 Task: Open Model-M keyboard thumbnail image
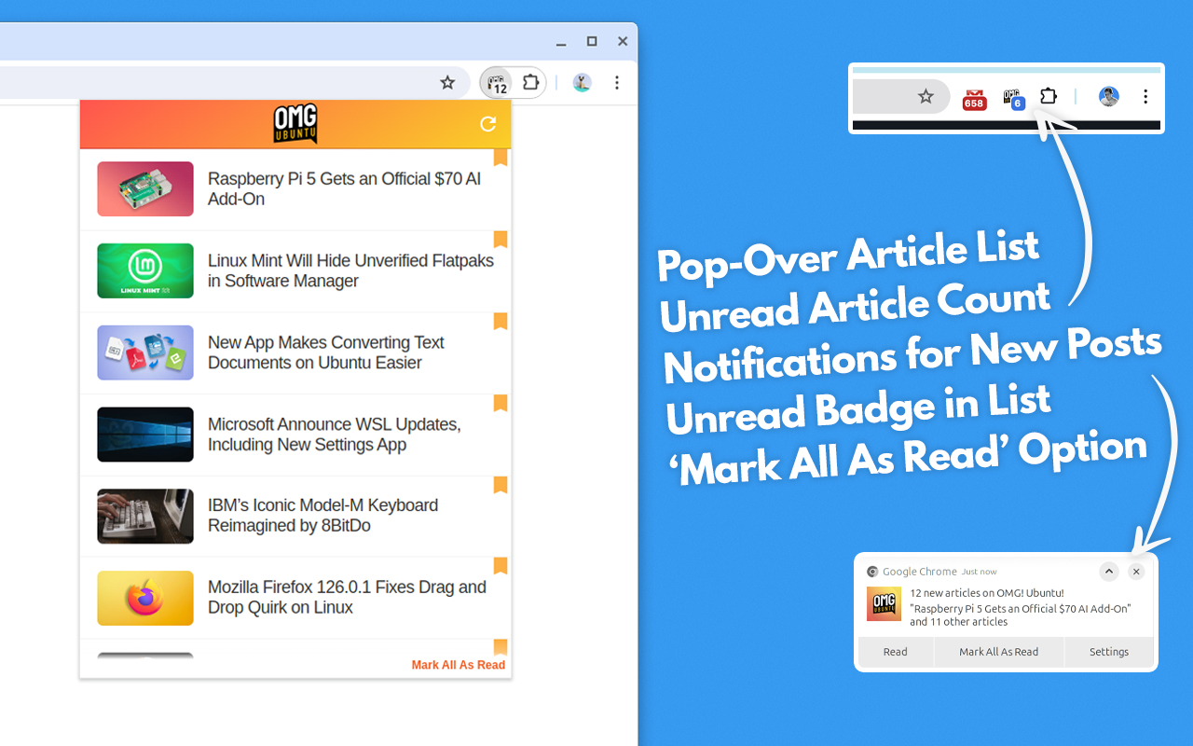click(145, 516)
